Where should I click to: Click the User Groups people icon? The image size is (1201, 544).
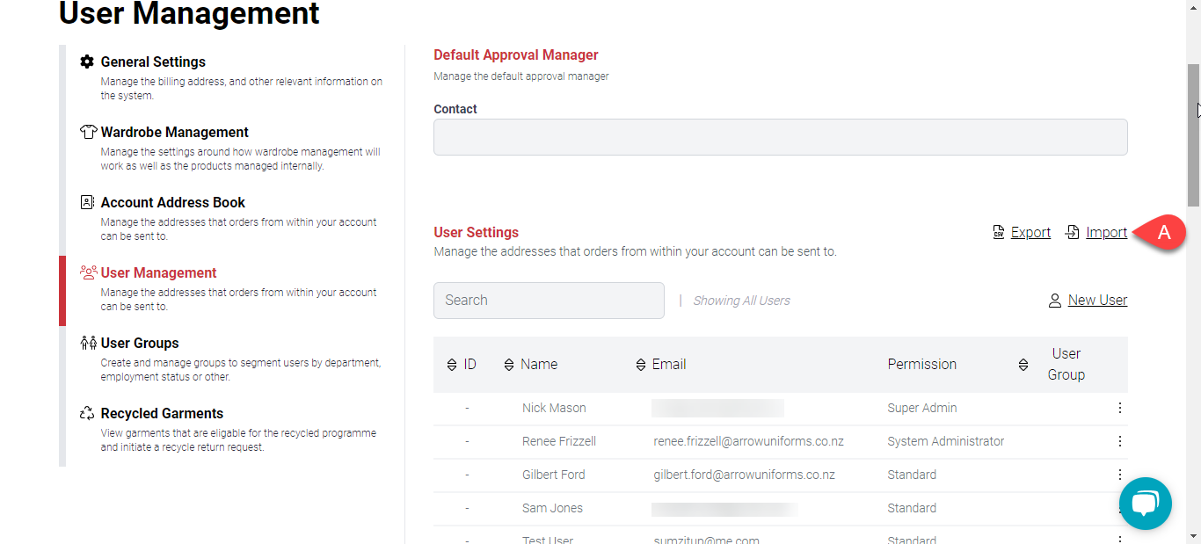pyautogui.click(x=87, y=343)
